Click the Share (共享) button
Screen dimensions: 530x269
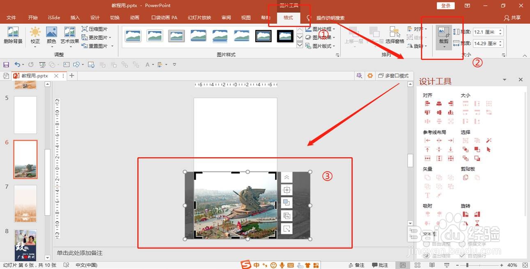pyautogui.click(x=512, y=18)
